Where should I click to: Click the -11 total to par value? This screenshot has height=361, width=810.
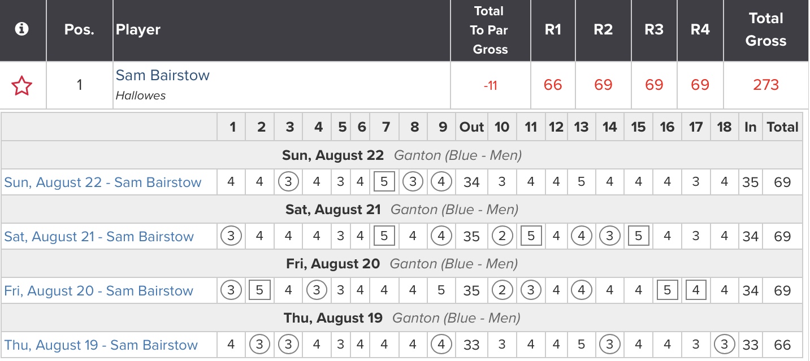[x=490, y=85]
